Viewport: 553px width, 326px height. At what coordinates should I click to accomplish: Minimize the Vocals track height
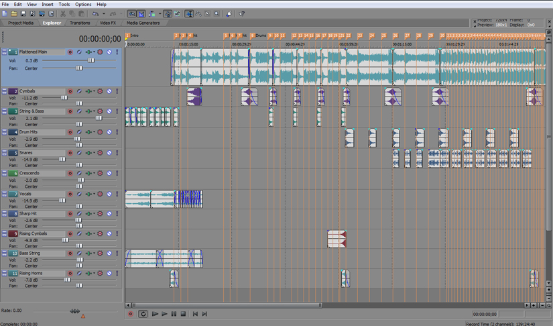click(4, 194)
